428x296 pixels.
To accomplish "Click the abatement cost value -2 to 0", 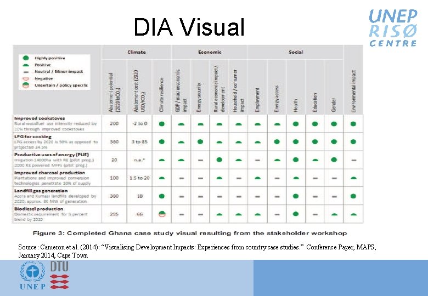I will coord(139,123).
